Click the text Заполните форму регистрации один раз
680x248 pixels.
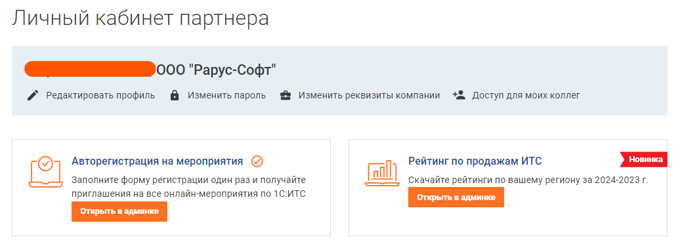click(x=160, y=180)
